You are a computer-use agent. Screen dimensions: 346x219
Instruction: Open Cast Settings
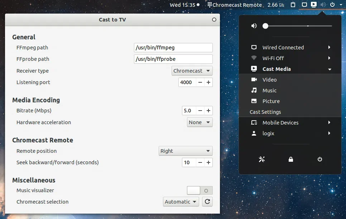[265, 112]
